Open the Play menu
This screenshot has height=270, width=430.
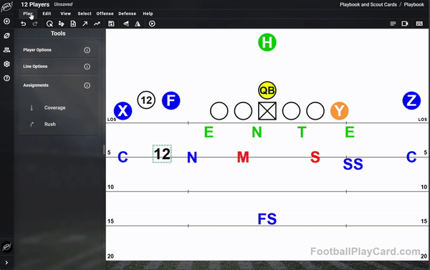pyautogui.click(x=28, y=14)
